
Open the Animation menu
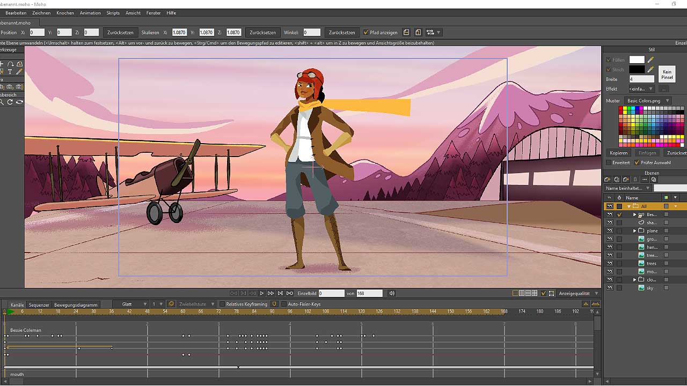[x=90, y=13]
